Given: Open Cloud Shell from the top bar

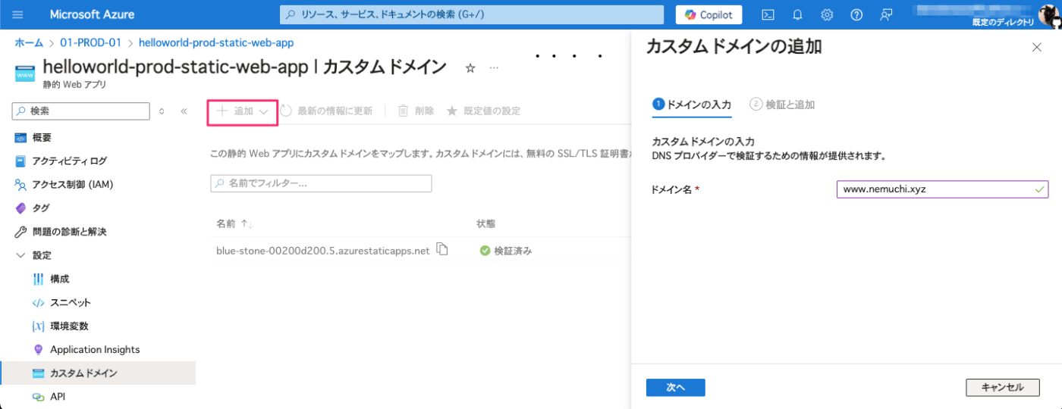Looking at the screenshot, I should 768,14.
